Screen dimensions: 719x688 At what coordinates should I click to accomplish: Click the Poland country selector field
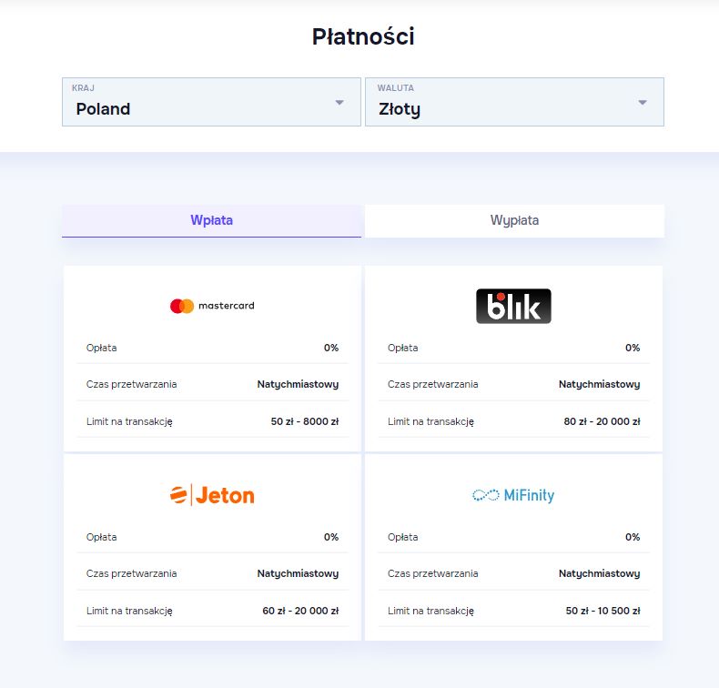click(x=211, y=102)
